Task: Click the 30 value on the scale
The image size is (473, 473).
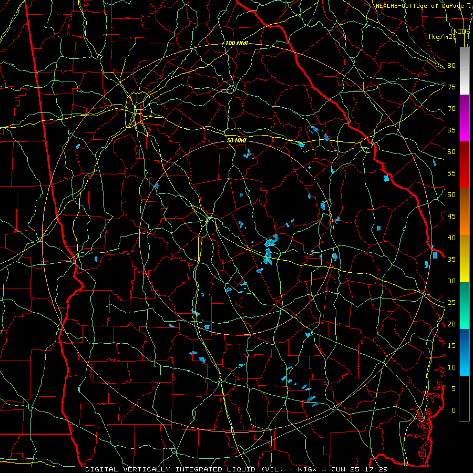Action: click(x=451, y=281)
